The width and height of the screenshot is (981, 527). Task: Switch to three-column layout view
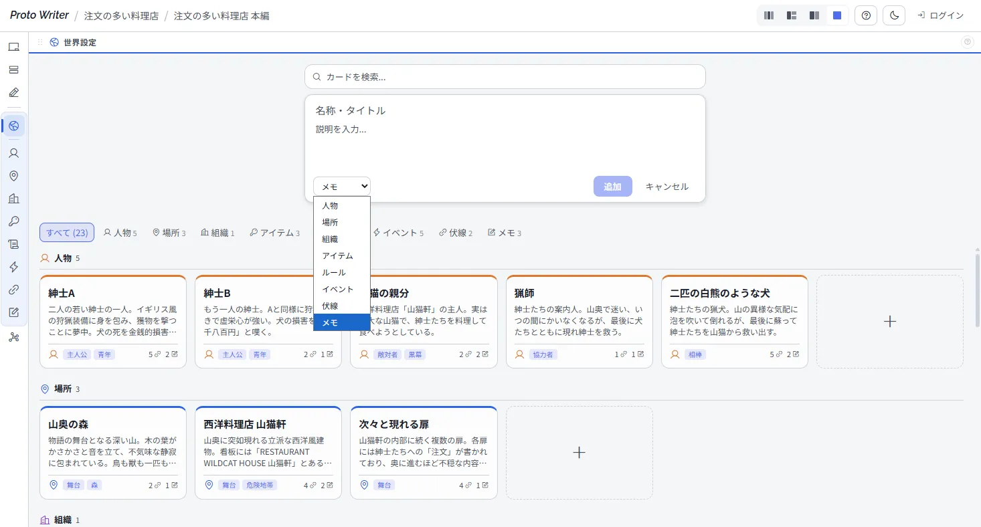768,15
